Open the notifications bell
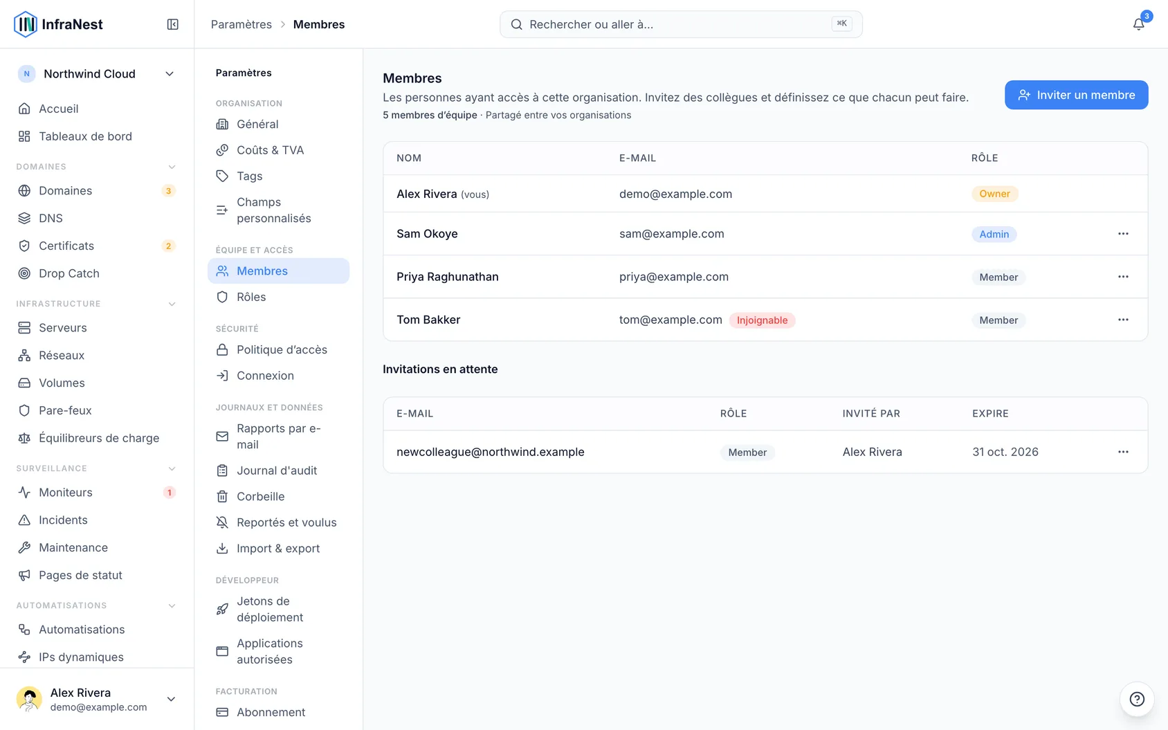 pyautogui.click(x=1138, y=24)
